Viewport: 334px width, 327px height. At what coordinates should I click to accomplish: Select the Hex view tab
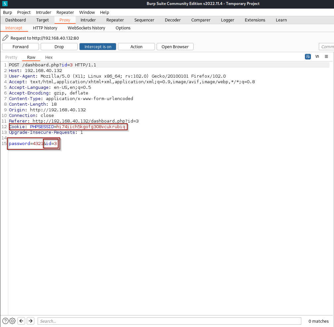click(49, 57)
